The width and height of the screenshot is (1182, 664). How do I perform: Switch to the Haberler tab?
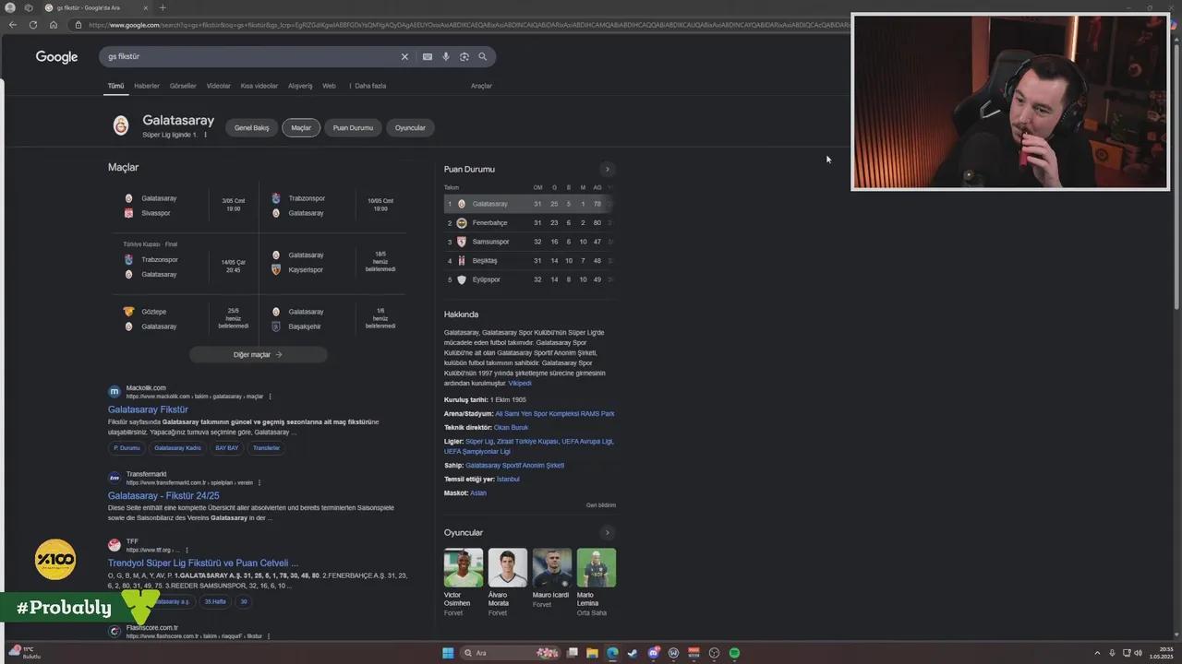pos(147,86)
